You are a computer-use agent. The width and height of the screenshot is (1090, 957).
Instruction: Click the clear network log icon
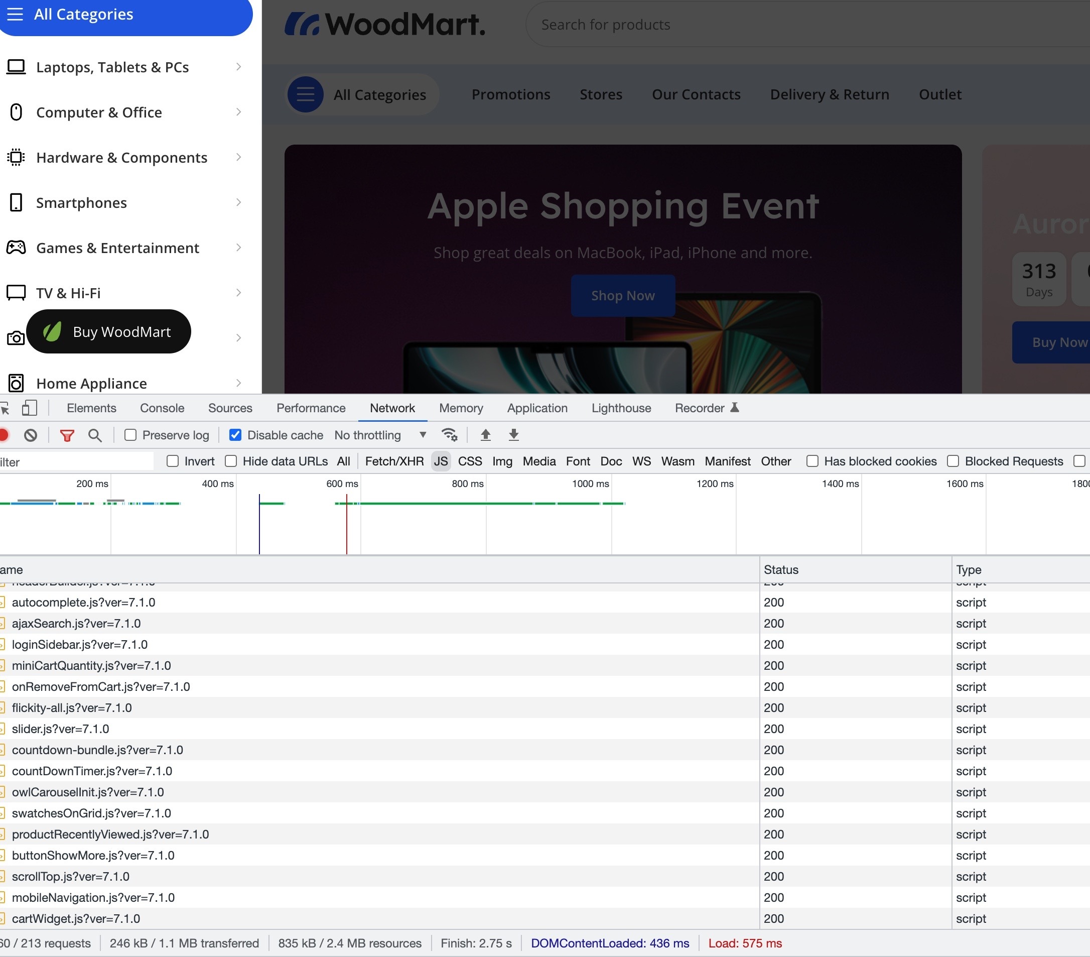pyautogui.click(x=31, y=435)
